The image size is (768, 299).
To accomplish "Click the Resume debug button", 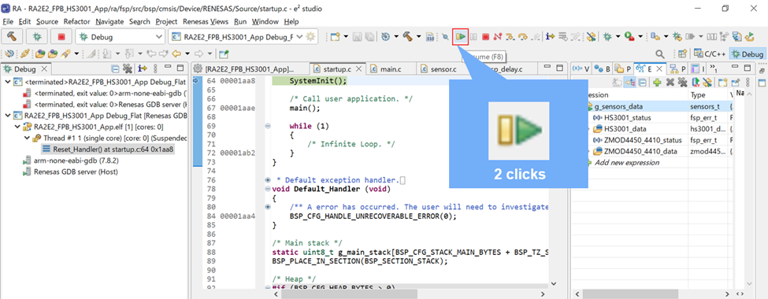I will [x=461, y=37].
